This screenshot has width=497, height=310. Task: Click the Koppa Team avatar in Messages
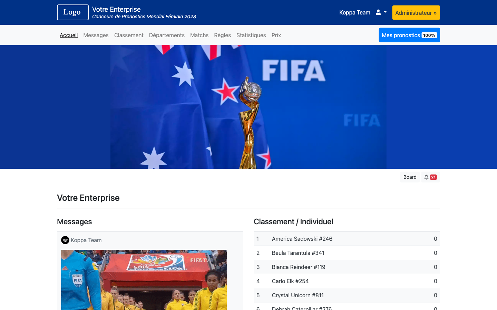(65, 240)
